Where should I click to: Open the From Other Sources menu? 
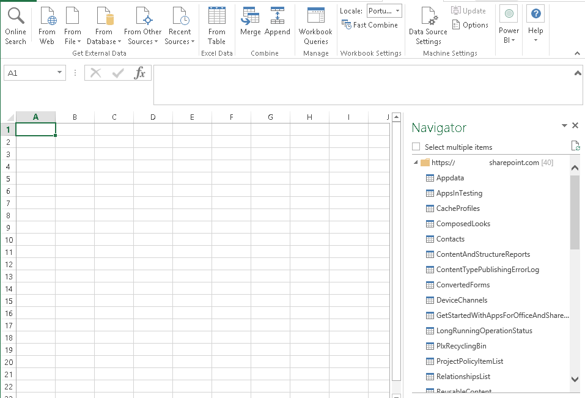(x=142, y=24)
